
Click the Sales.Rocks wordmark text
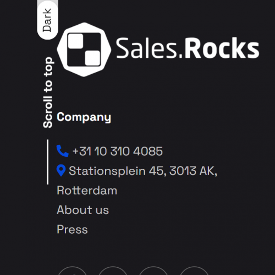[188, 48]
